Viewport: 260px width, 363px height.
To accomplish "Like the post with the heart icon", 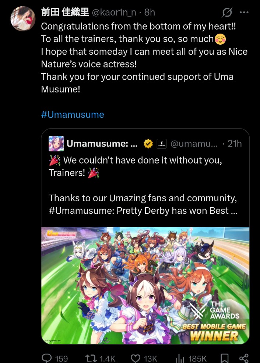I will (136, 358).
